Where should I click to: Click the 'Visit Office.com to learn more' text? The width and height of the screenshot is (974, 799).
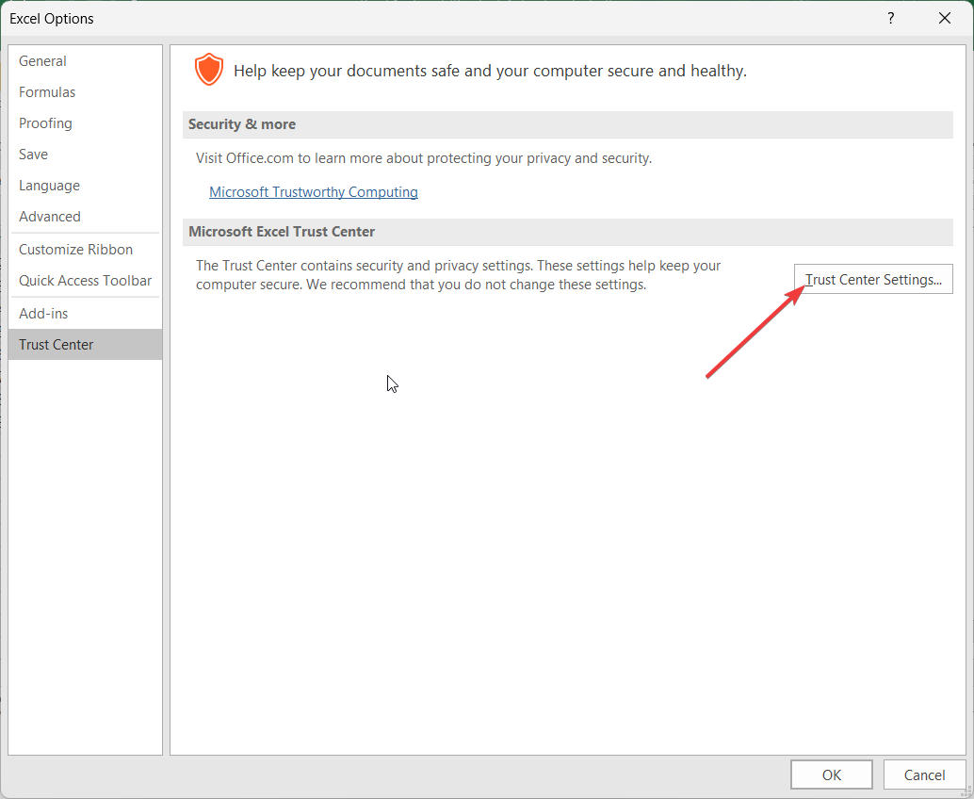point(424,157)
